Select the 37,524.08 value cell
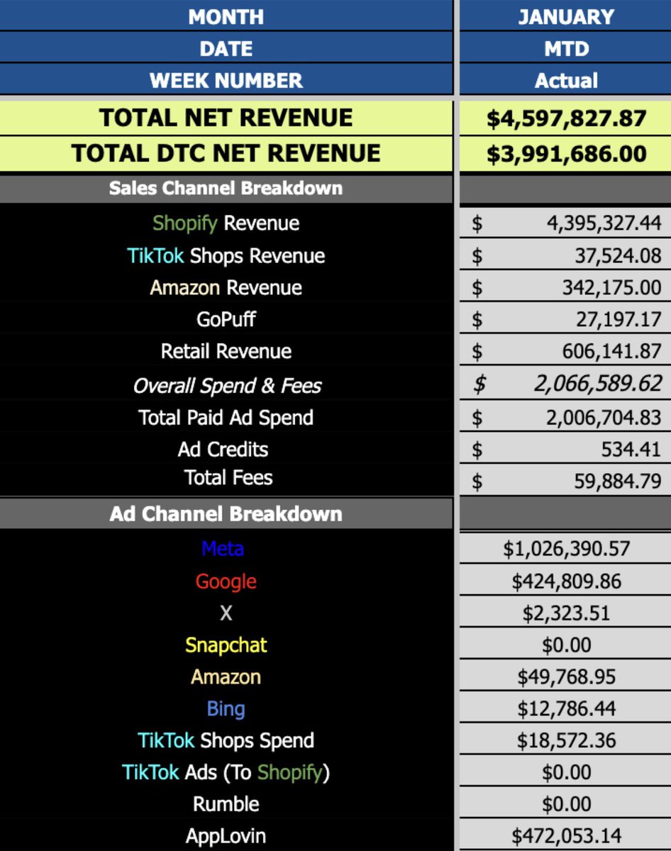Screen dimensions: 671x851 [x=565, y=255]
